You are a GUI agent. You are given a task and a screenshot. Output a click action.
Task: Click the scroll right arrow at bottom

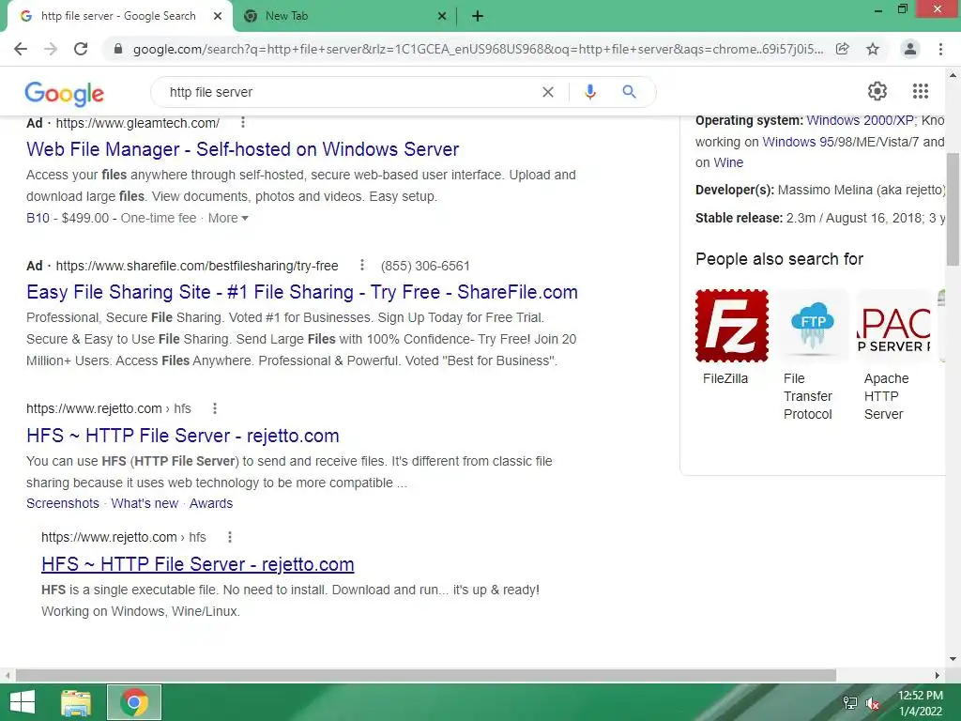[938, 675]
